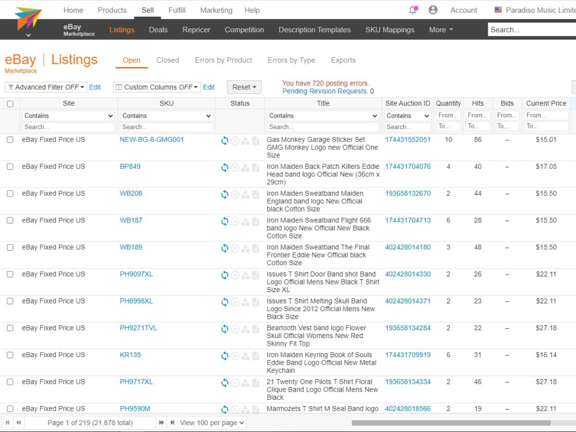
Task: Open the user account avatar icon
Action: 433,10
